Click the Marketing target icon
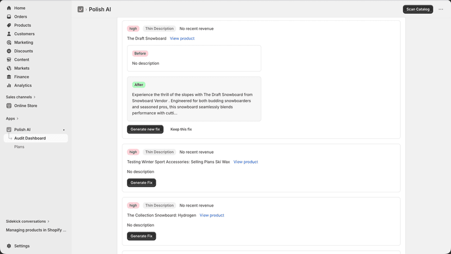Screen dimensions: 451x254 click(9, 43)
